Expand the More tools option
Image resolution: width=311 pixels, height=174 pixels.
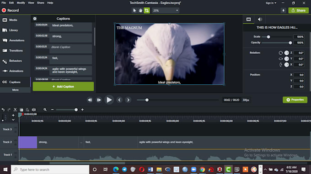coord(15,90)
